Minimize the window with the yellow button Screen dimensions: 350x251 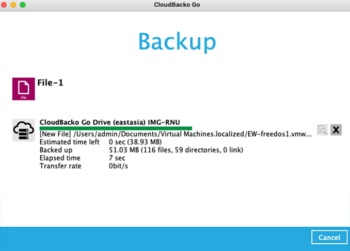(13, 5)
